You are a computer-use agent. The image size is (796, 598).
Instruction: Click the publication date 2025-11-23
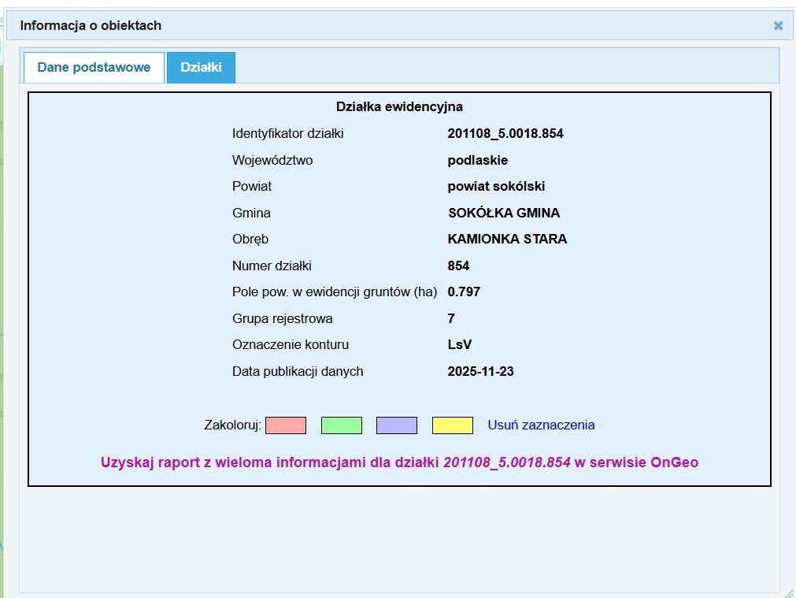479,371
